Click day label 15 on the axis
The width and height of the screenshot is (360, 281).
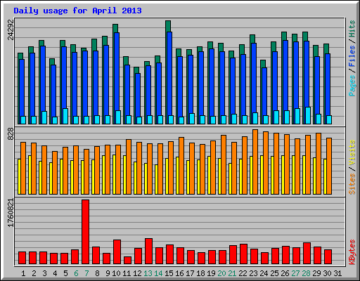click(169, 273)
